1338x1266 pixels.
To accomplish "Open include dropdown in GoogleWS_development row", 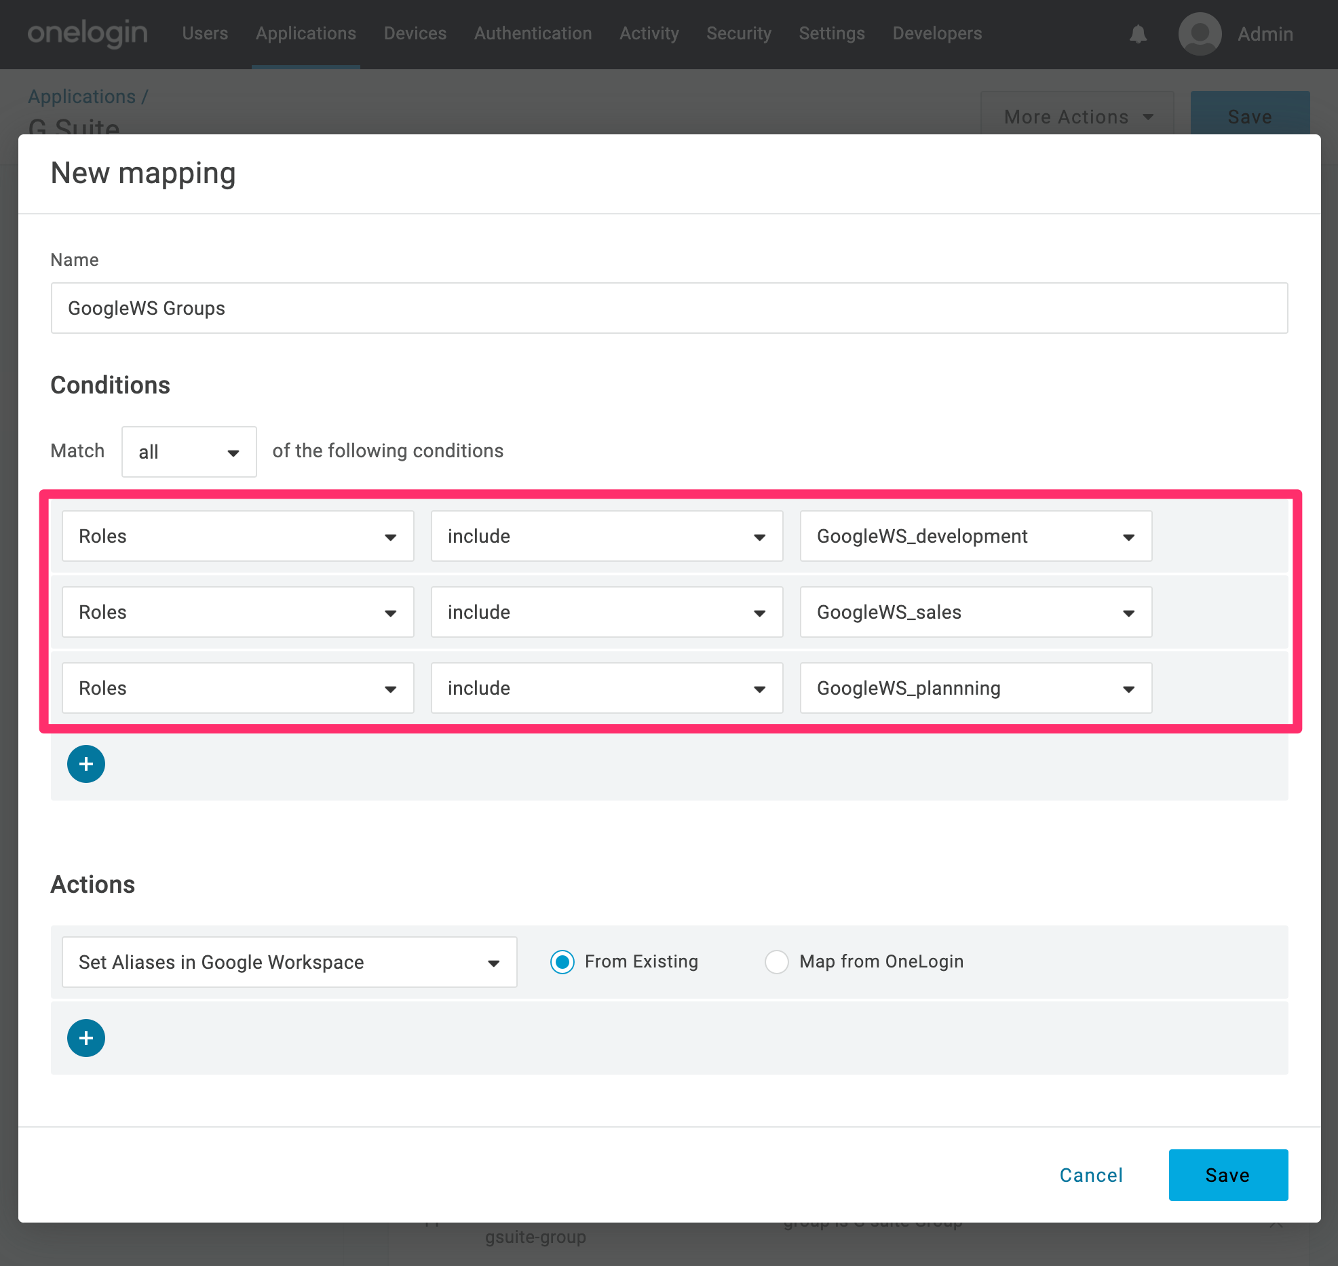I will tap(607, 536).
